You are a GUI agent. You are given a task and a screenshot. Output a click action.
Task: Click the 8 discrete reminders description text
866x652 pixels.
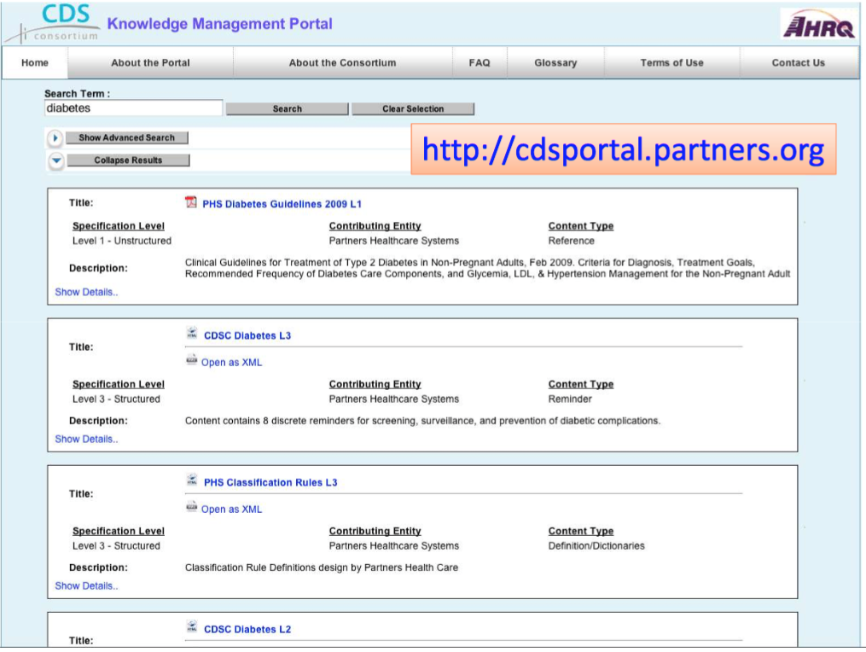coord(422,421)
